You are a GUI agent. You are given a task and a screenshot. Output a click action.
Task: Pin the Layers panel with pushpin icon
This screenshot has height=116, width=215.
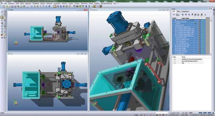209,9
